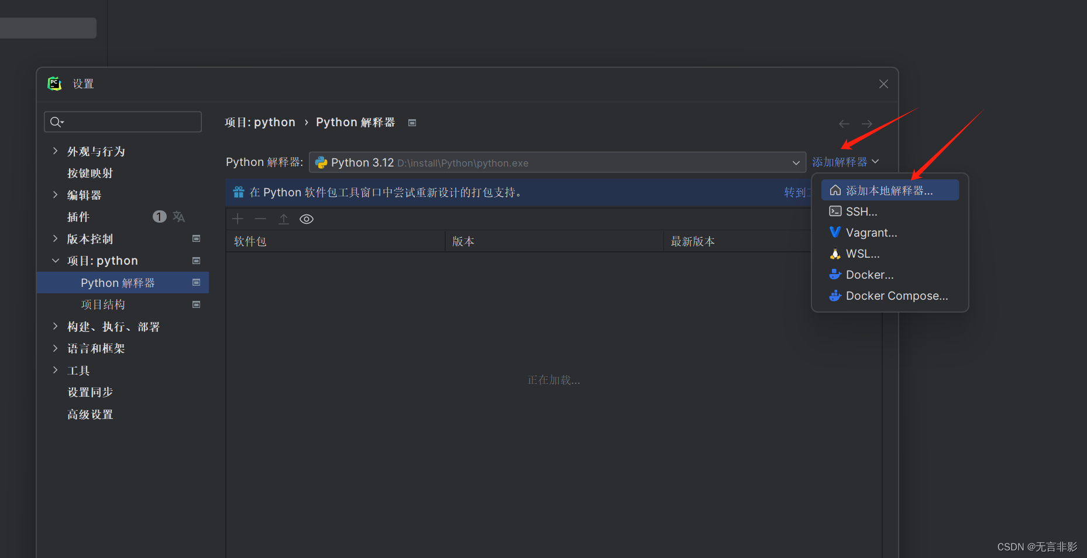Focus the settings search field
Screen dimensions: 1087x558
pyautogui.click(x=123, y=122)
